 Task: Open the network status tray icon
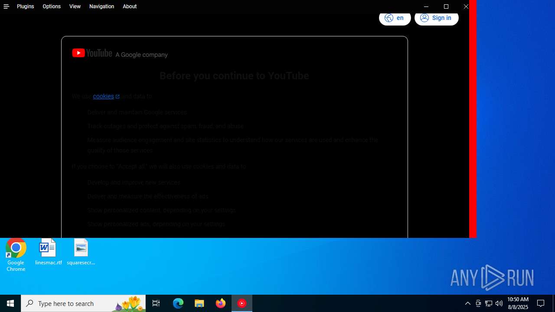pos(489,303)
